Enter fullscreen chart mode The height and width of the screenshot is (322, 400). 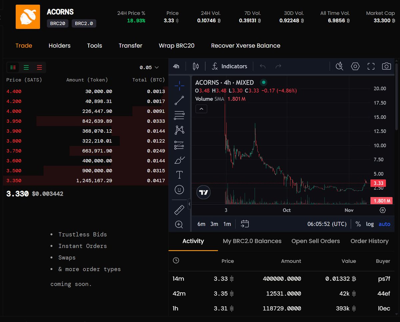pyautogui.click(x=371, y=66)
